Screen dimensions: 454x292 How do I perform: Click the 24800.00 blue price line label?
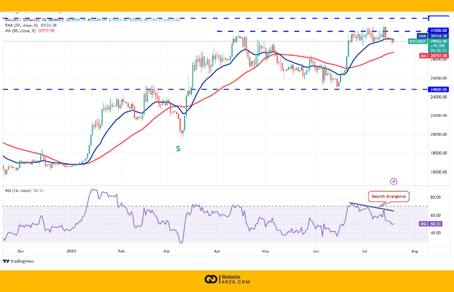[438, 90]
